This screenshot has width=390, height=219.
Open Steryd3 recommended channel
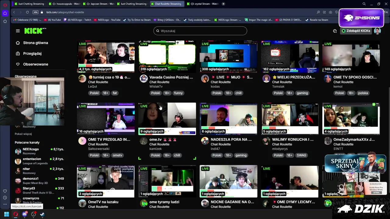[x=39, y=190]
